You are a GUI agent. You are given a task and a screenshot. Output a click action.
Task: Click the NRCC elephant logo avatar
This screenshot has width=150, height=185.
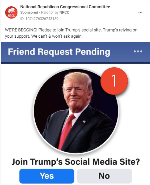(x=11, y=12)
